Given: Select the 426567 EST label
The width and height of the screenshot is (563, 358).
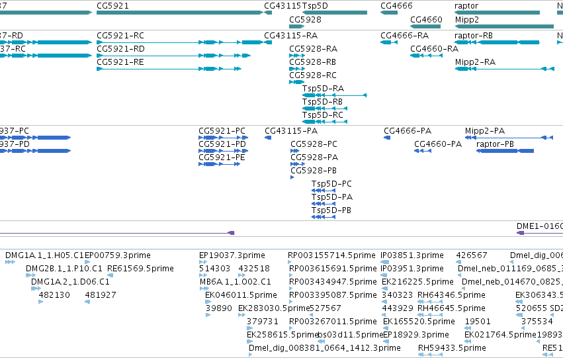Looking at the screenshot, I should 472,255.
